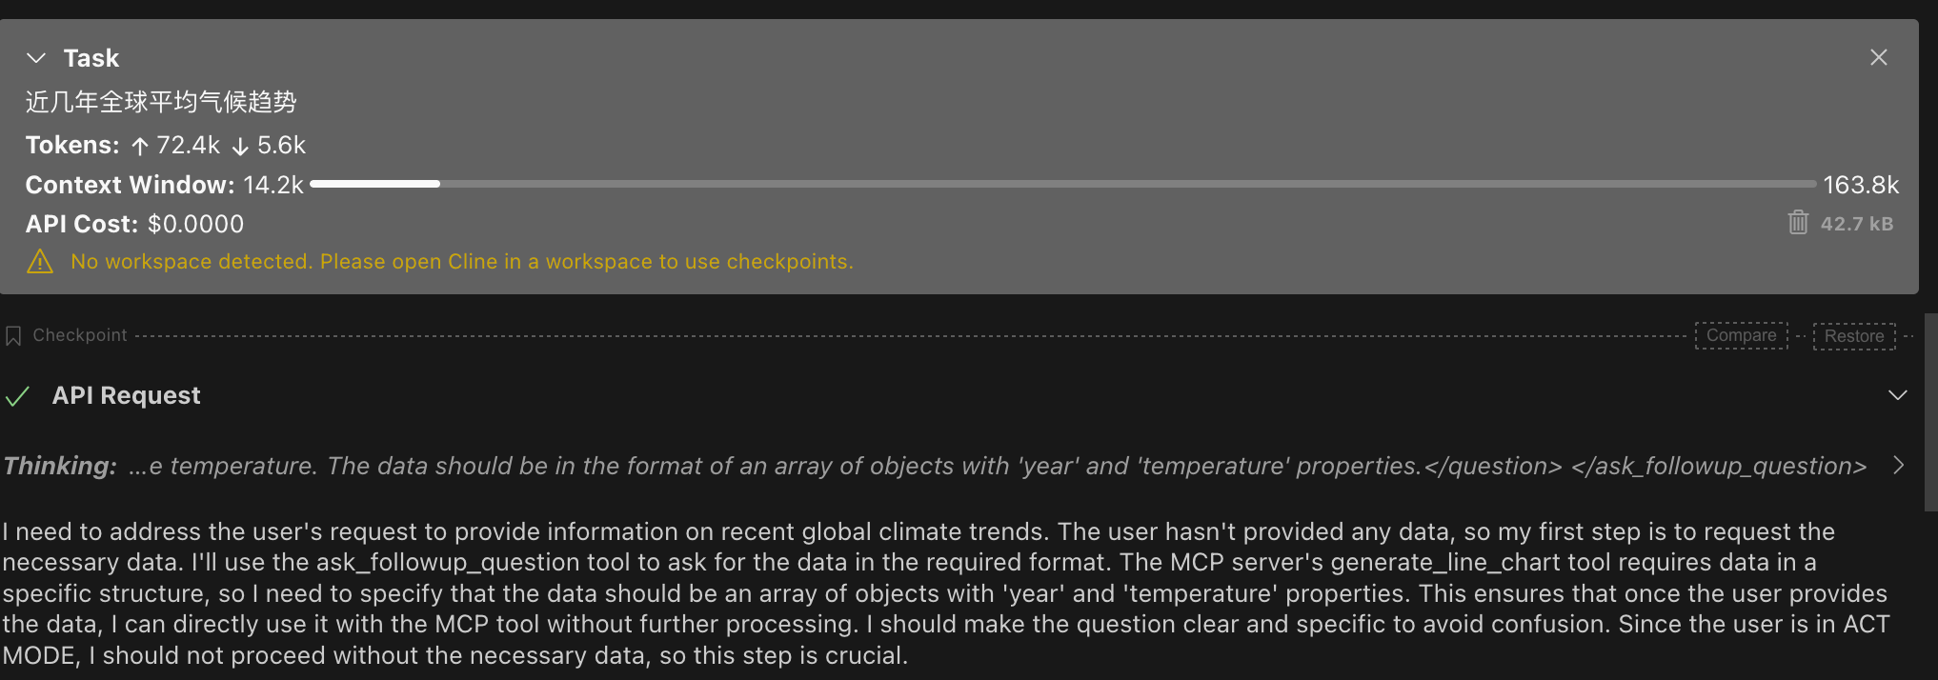Viewport: 1938px width, 680px height.
Task: Click the yellow warning triangle icon
Action: tap(40, 261)
